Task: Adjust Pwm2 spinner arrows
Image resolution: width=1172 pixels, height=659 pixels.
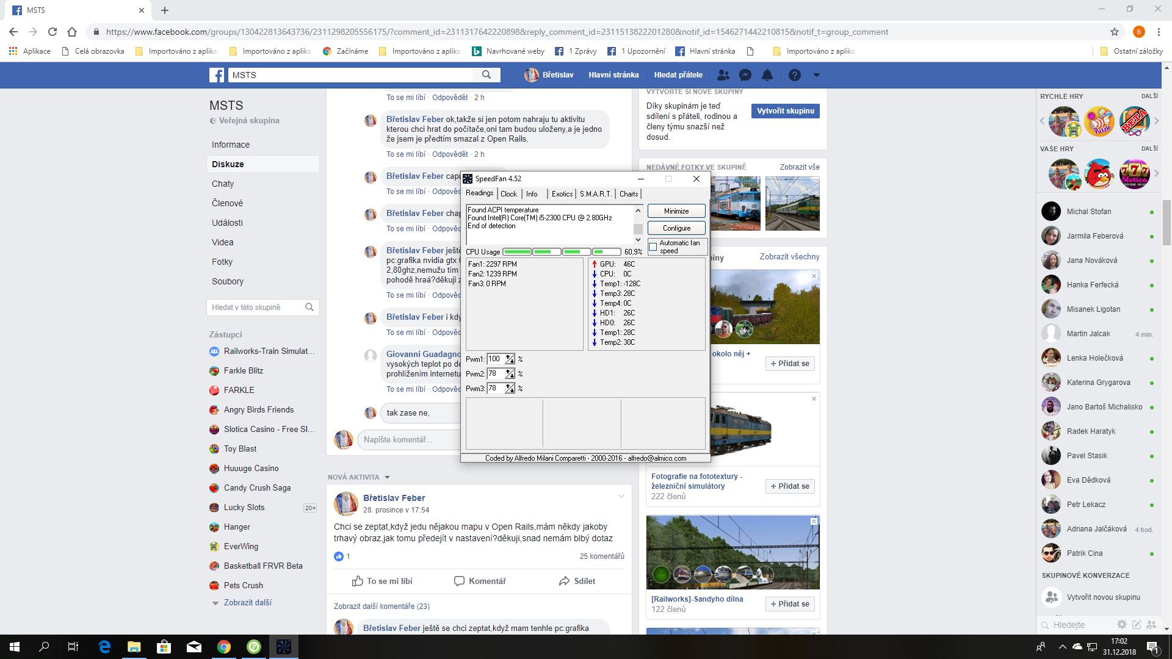Action: pos(510,374)
